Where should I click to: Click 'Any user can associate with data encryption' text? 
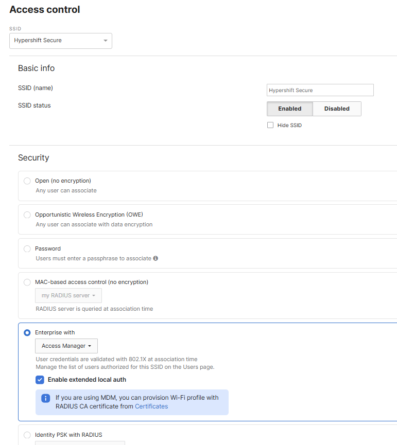tap(94, 224)
